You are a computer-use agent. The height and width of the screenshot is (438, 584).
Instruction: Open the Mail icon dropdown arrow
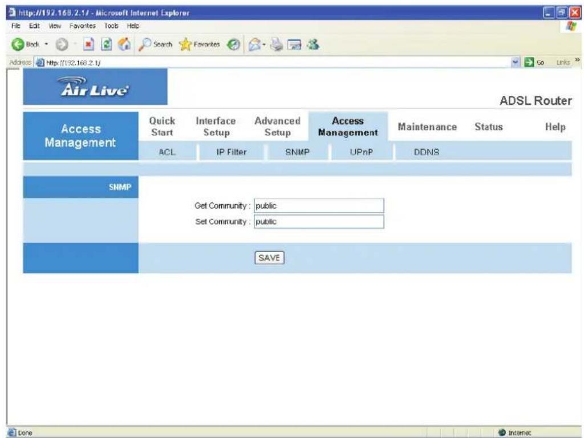[x=263, y=45]
